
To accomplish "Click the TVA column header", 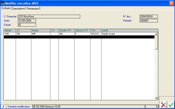I will 96,31.
